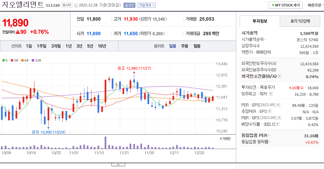
Task: Open help icon next to 52주최고 최저
Action: pos(271,94)
